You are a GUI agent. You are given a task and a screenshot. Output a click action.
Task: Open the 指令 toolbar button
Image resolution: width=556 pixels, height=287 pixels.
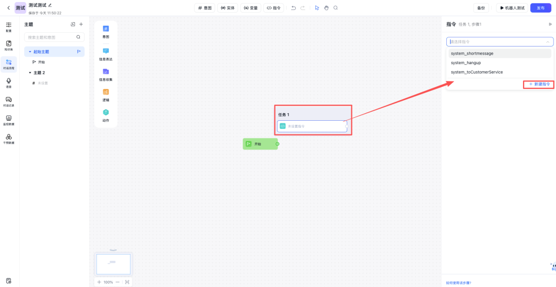[x=273, y=8]
